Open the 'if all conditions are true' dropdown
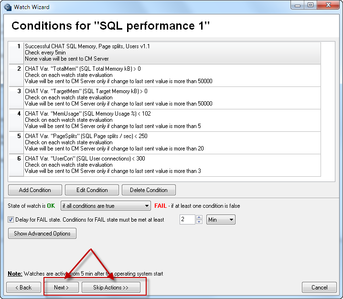The height and width of the screenshot is (299, 343). coord(106,206)
